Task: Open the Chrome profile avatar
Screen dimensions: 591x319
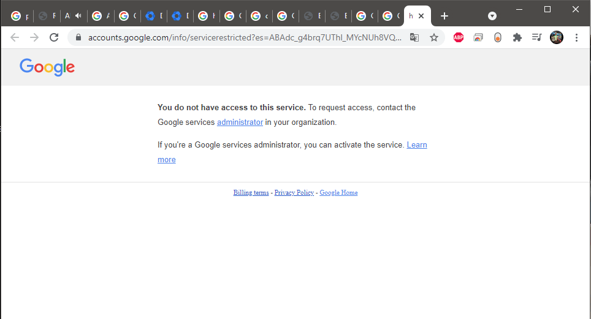Action: pos(556,37)
